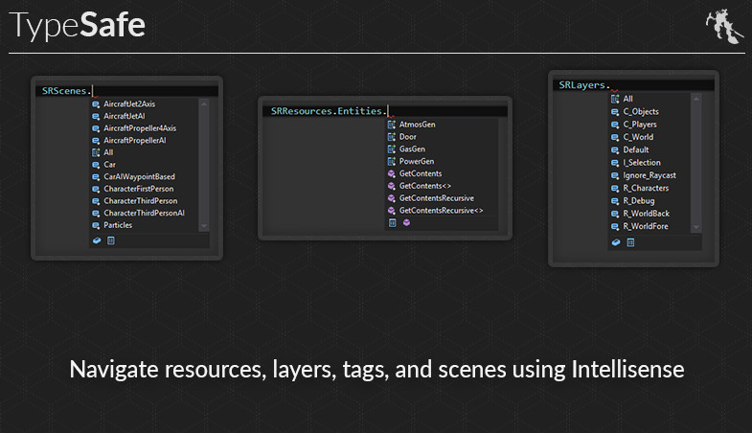Select GasGen suggestion

coord(412,149)
